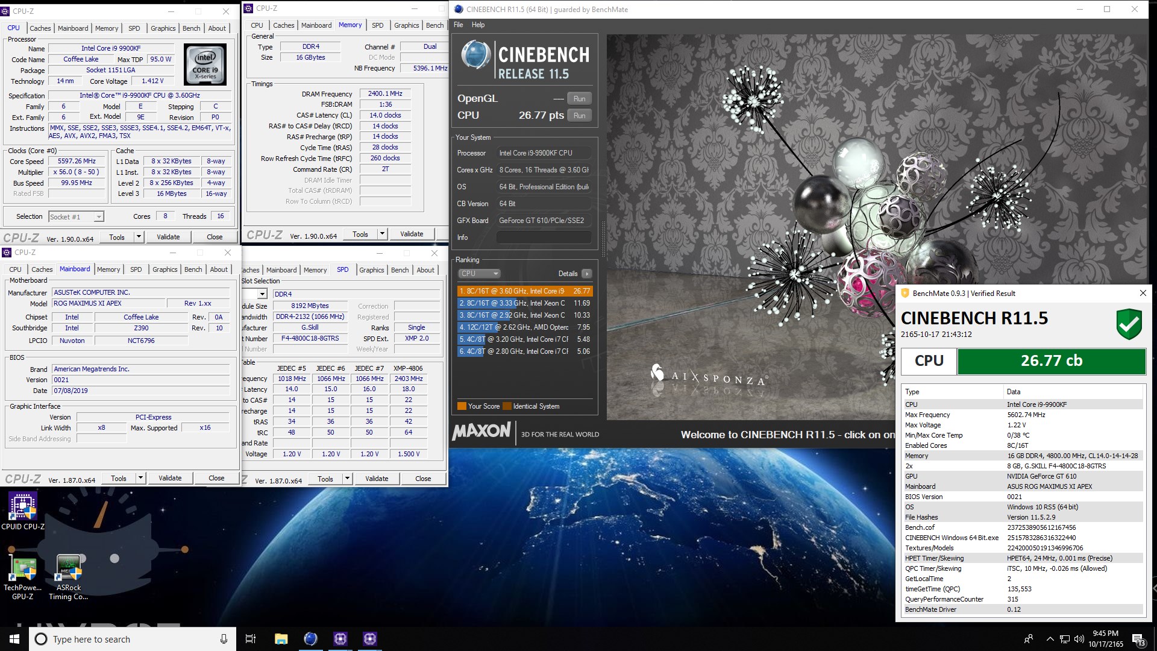
Task: Open the action center notifications icon
Action: coord(1139,640)
